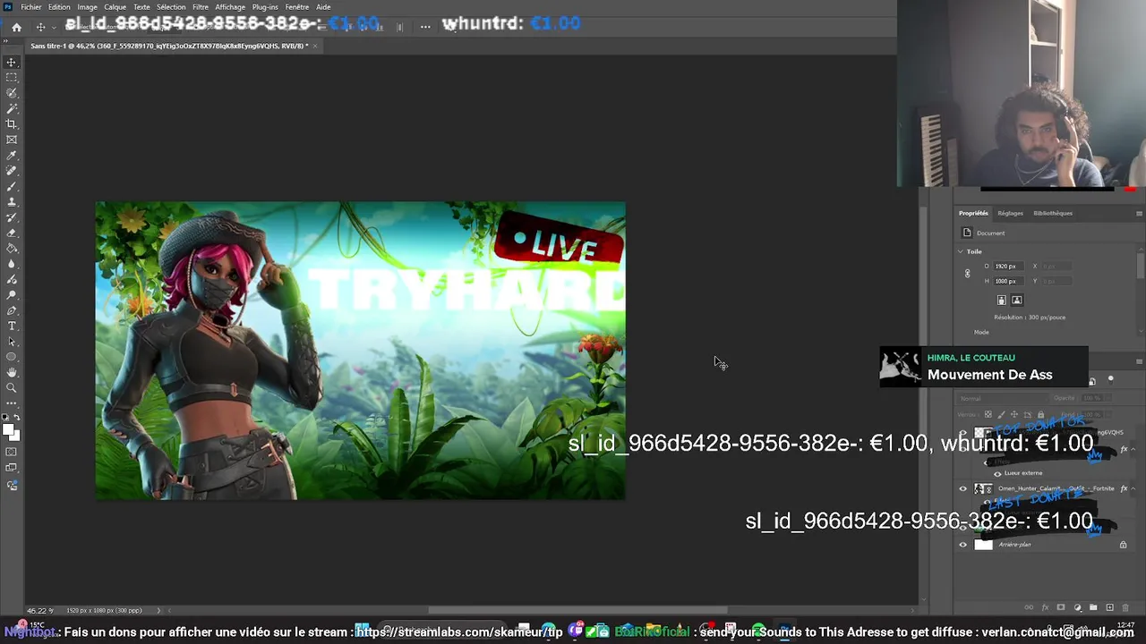
Task: Click the background color swatch
Action: click(15, 436)
